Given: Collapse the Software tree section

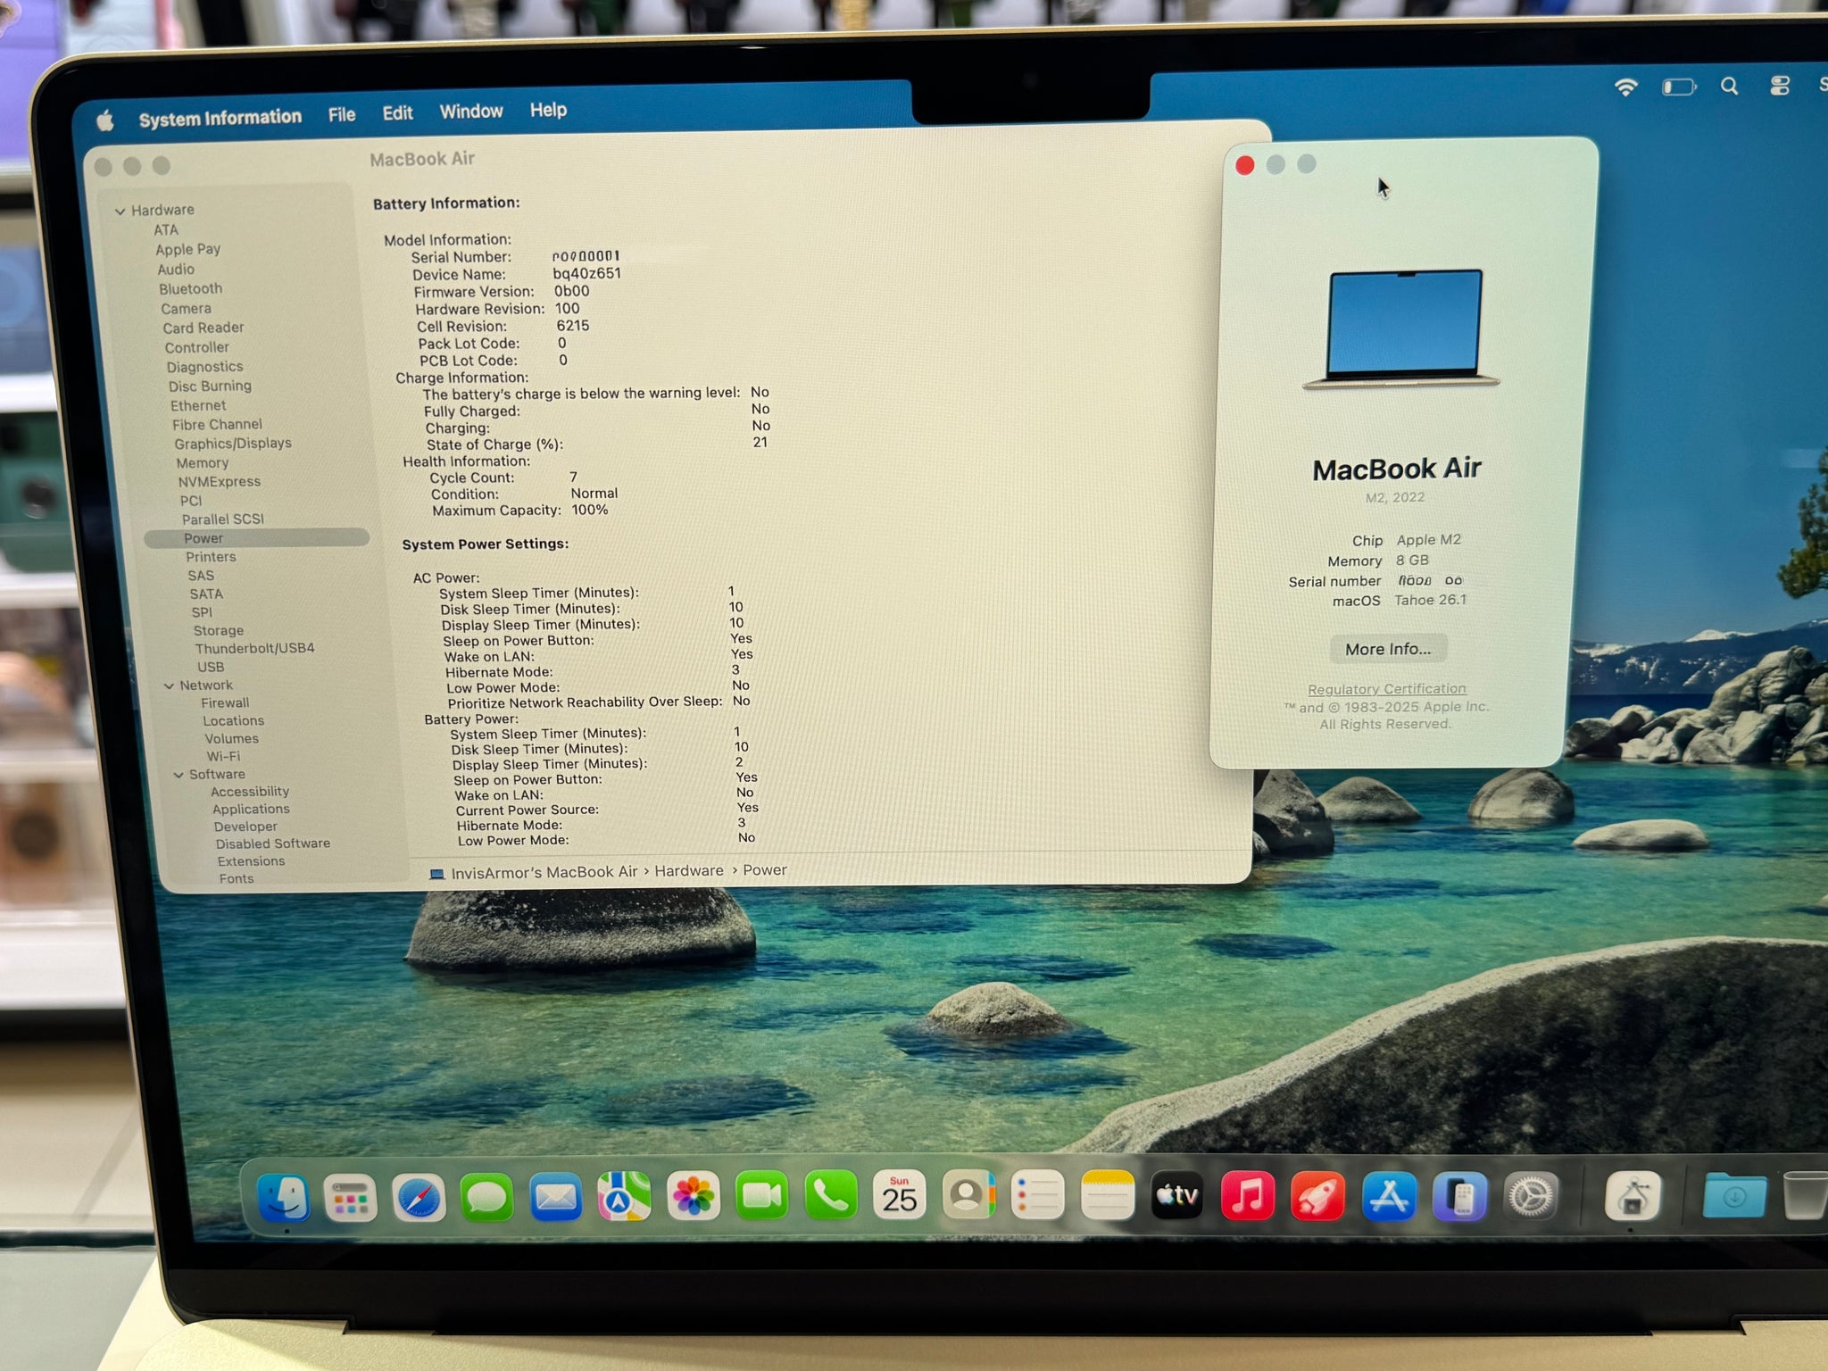Looking at the screenshot, I should coord(179,775).
